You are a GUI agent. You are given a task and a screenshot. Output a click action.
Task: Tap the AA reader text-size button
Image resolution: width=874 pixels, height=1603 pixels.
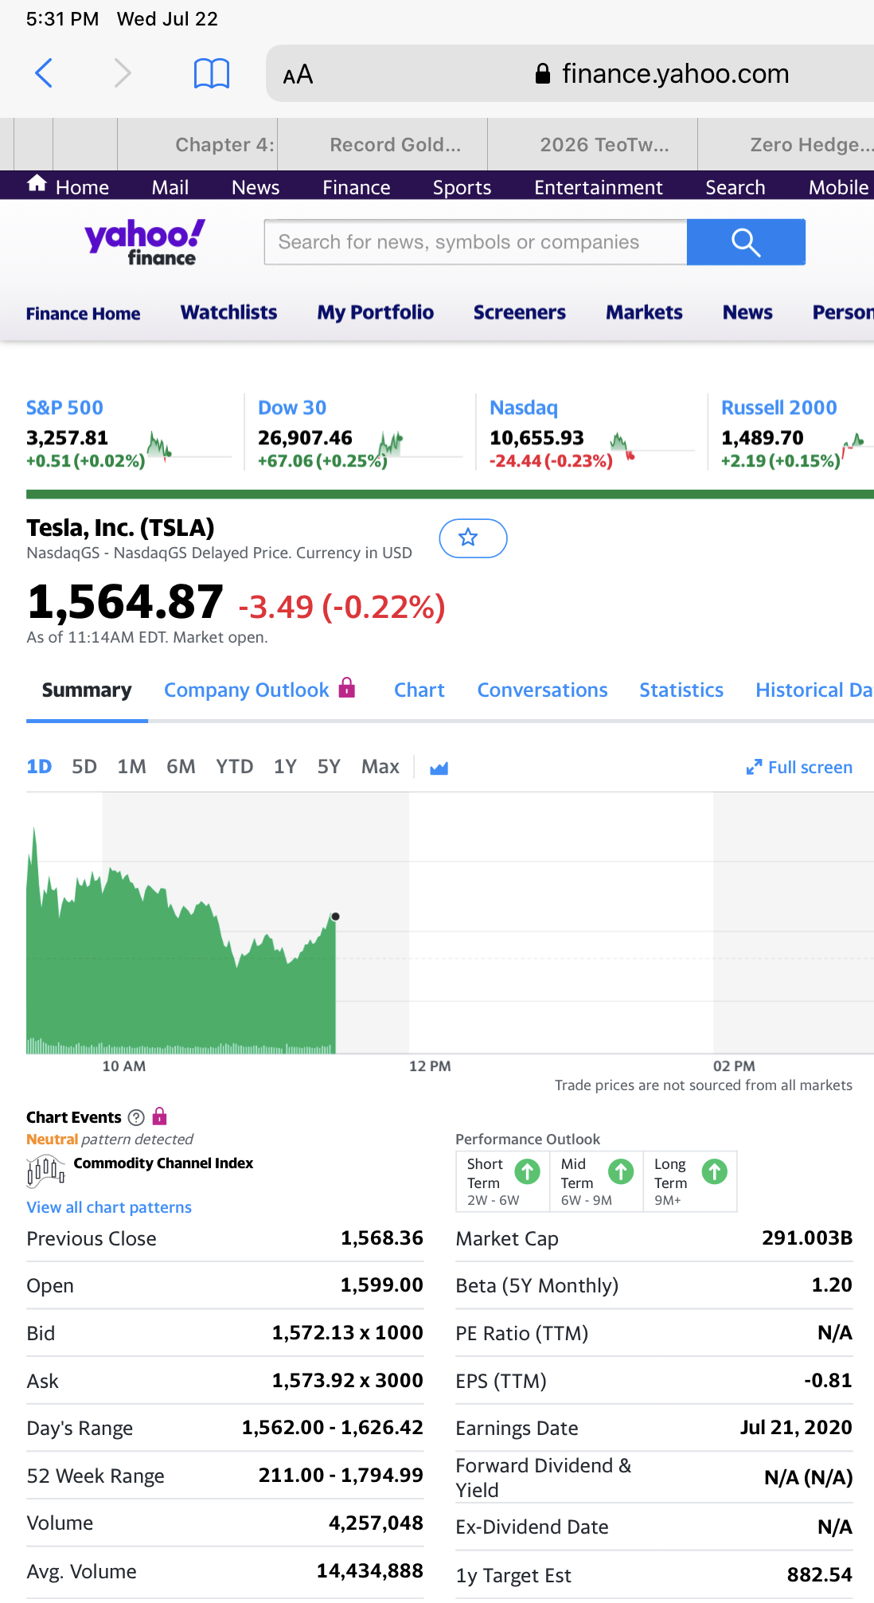(298, 75)
